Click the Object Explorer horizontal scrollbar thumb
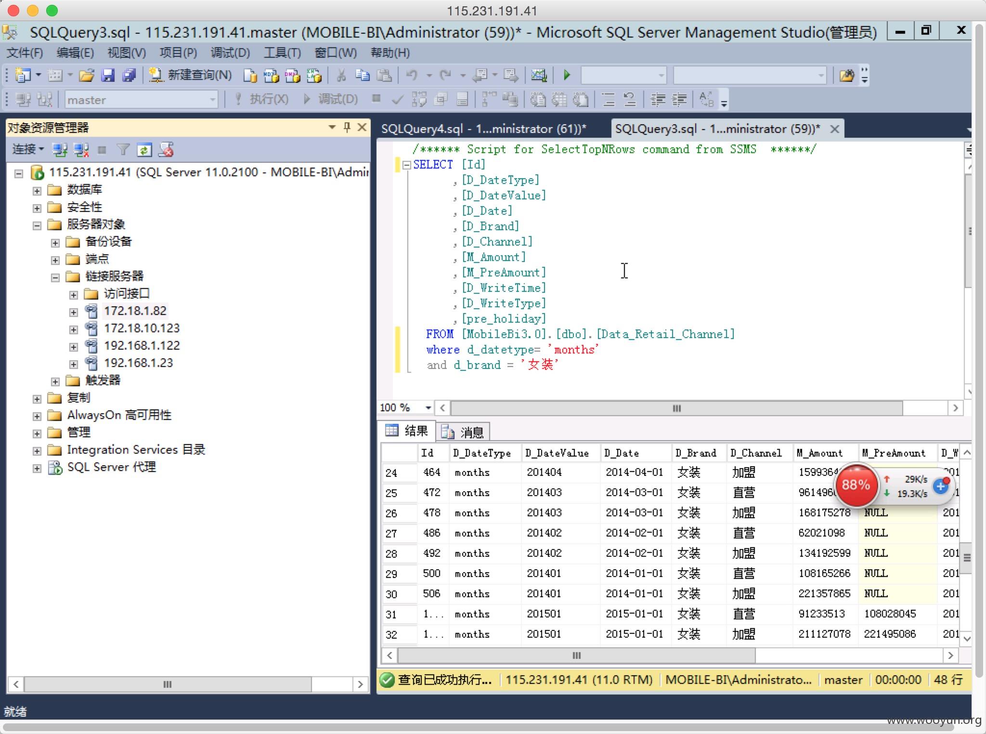 [x=168, y=684]
